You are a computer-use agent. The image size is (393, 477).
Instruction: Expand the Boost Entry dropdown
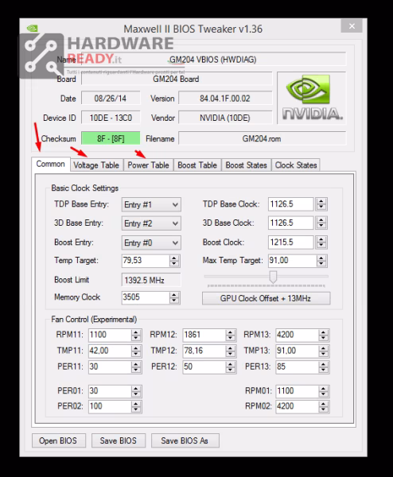coord(151,242)
